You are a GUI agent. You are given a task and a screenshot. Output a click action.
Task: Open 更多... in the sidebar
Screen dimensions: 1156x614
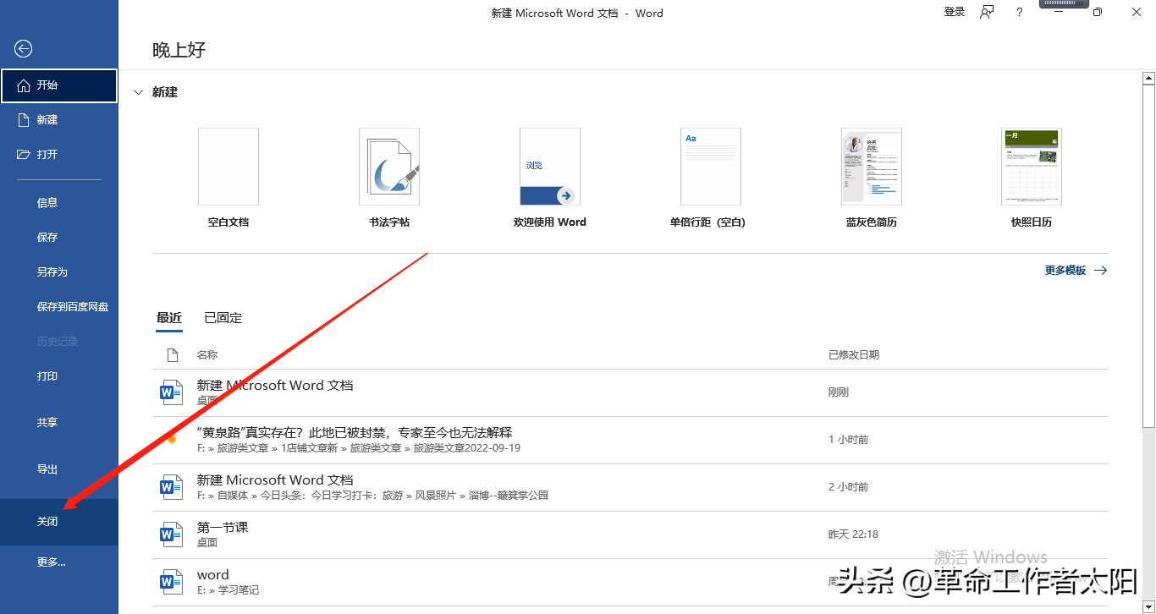coord(59,562)
